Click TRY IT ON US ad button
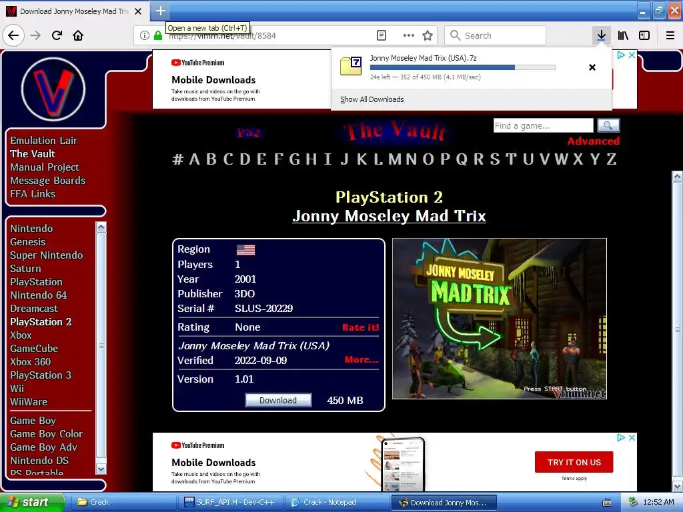Screen dimensions: 683x512 tap(574, 462)
